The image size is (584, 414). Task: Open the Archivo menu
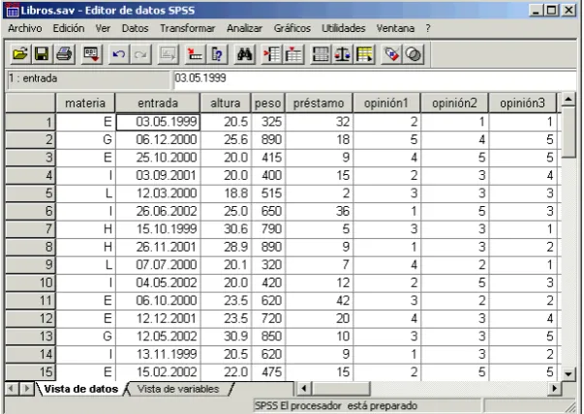coord(25,28)
